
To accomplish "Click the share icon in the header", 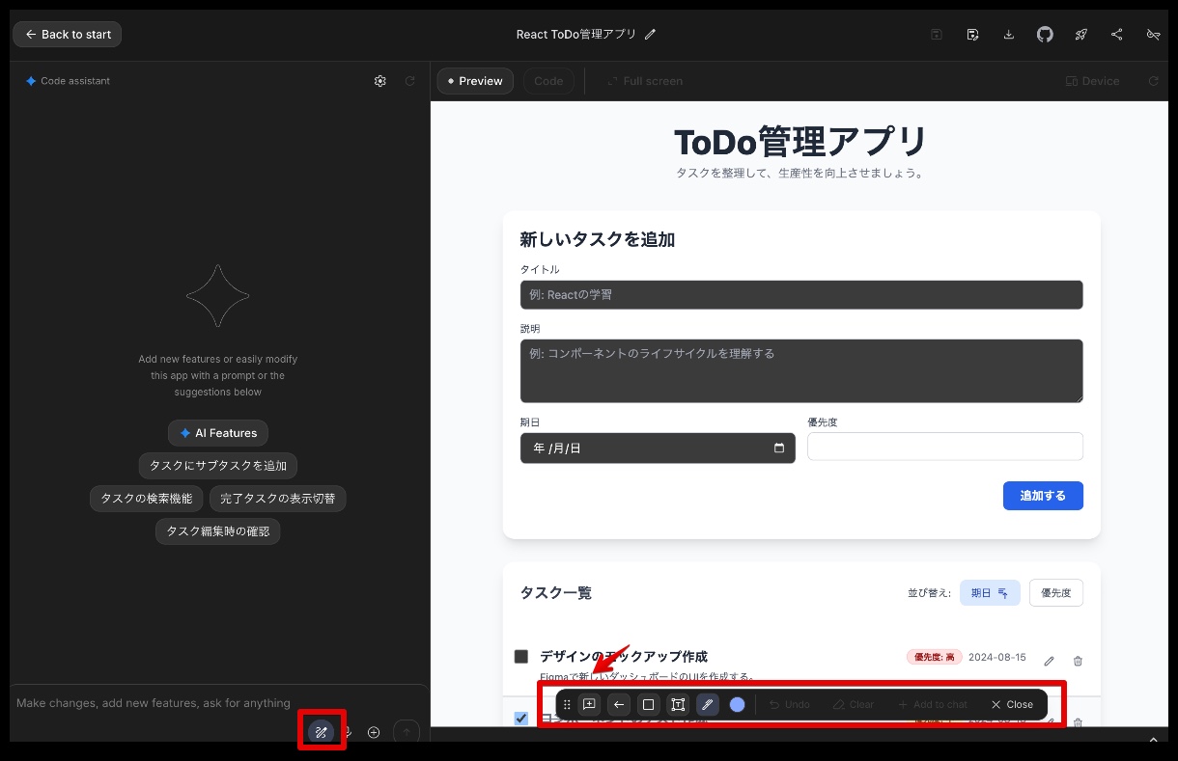I will pyautogui.click(x=1116, y=35).
